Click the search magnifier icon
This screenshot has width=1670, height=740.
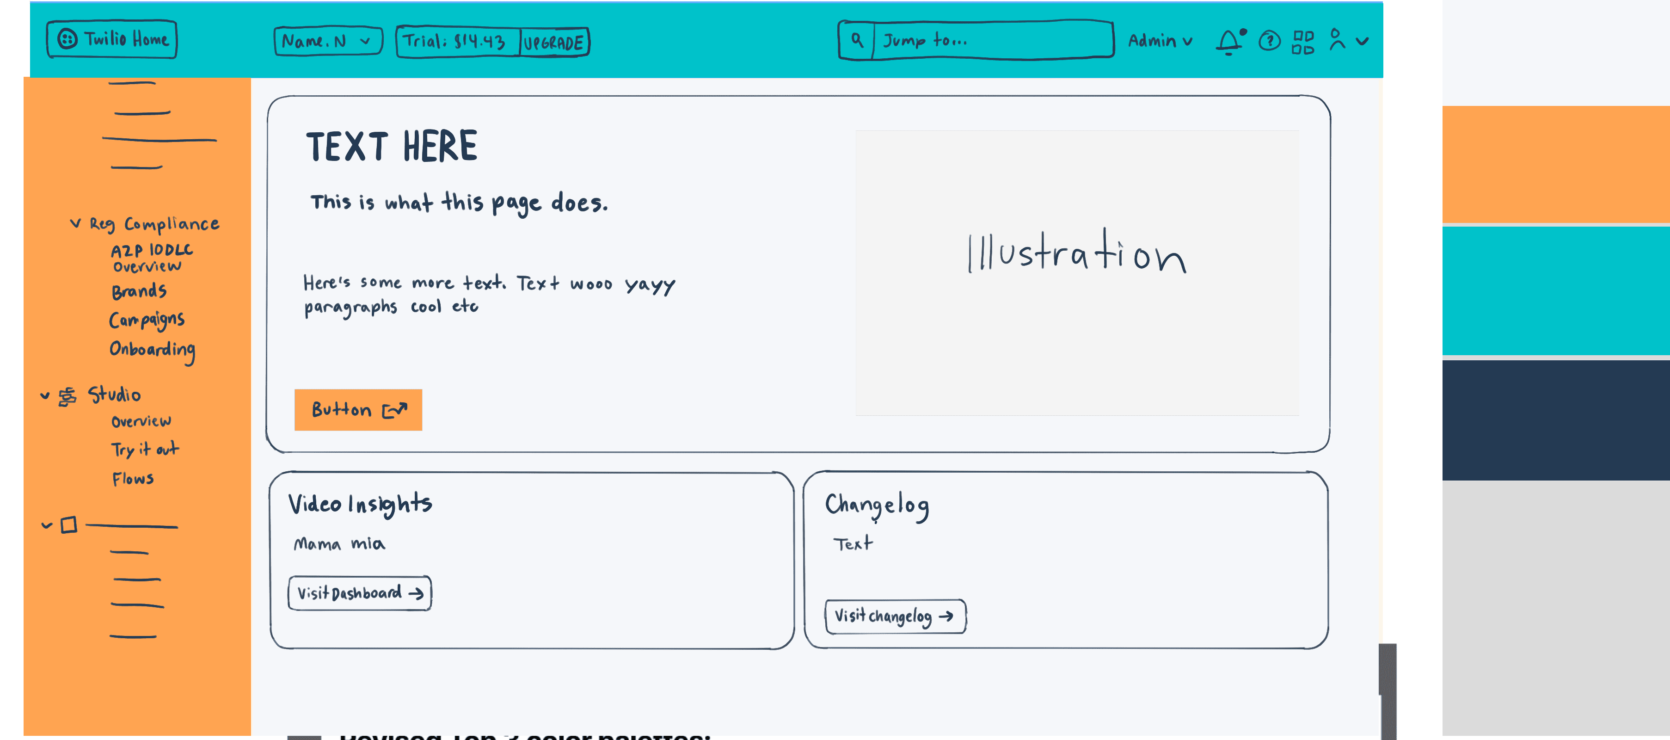pos(857,40)
